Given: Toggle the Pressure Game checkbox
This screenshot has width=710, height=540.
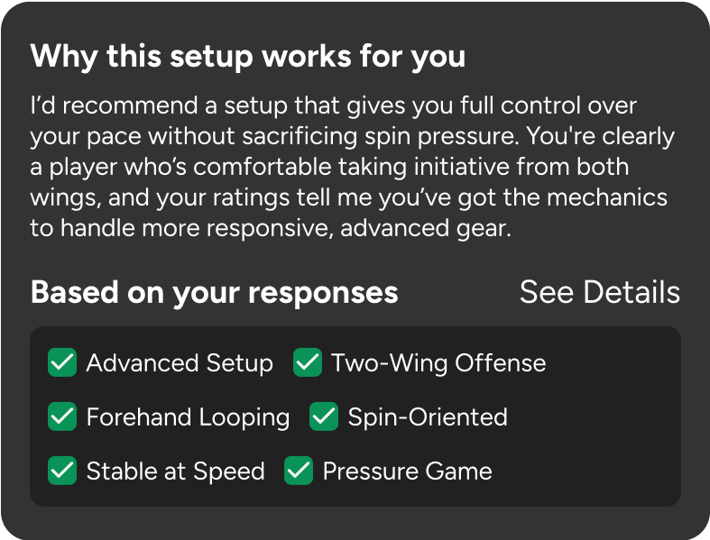Looking at the screenshot, I should [x=299, y=471].
